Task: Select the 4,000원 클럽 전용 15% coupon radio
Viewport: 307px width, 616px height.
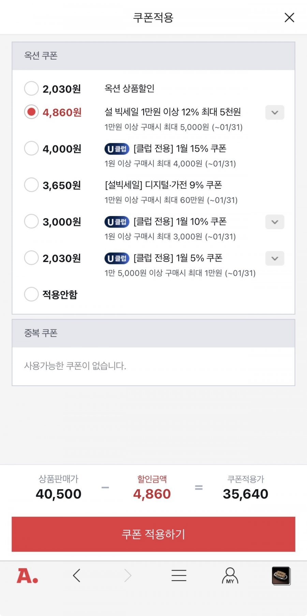Action: point(31,149)
